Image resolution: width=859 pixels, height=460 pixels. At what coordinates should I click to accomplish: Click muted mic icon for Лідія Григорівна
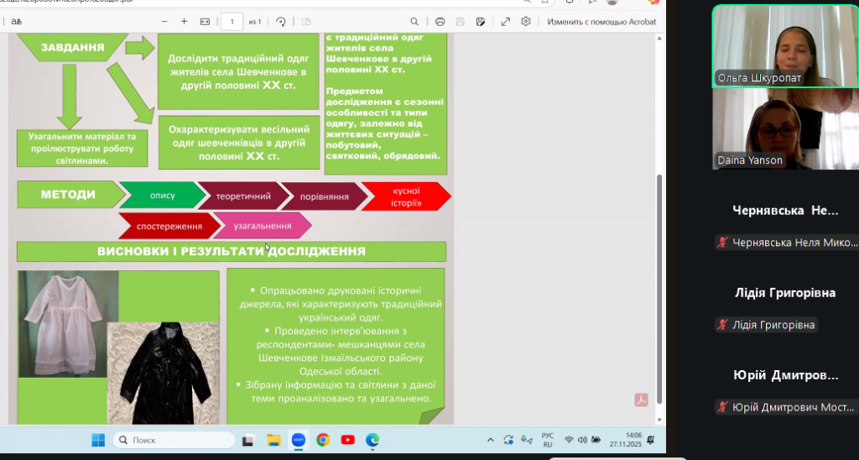[x=721, y=325]
